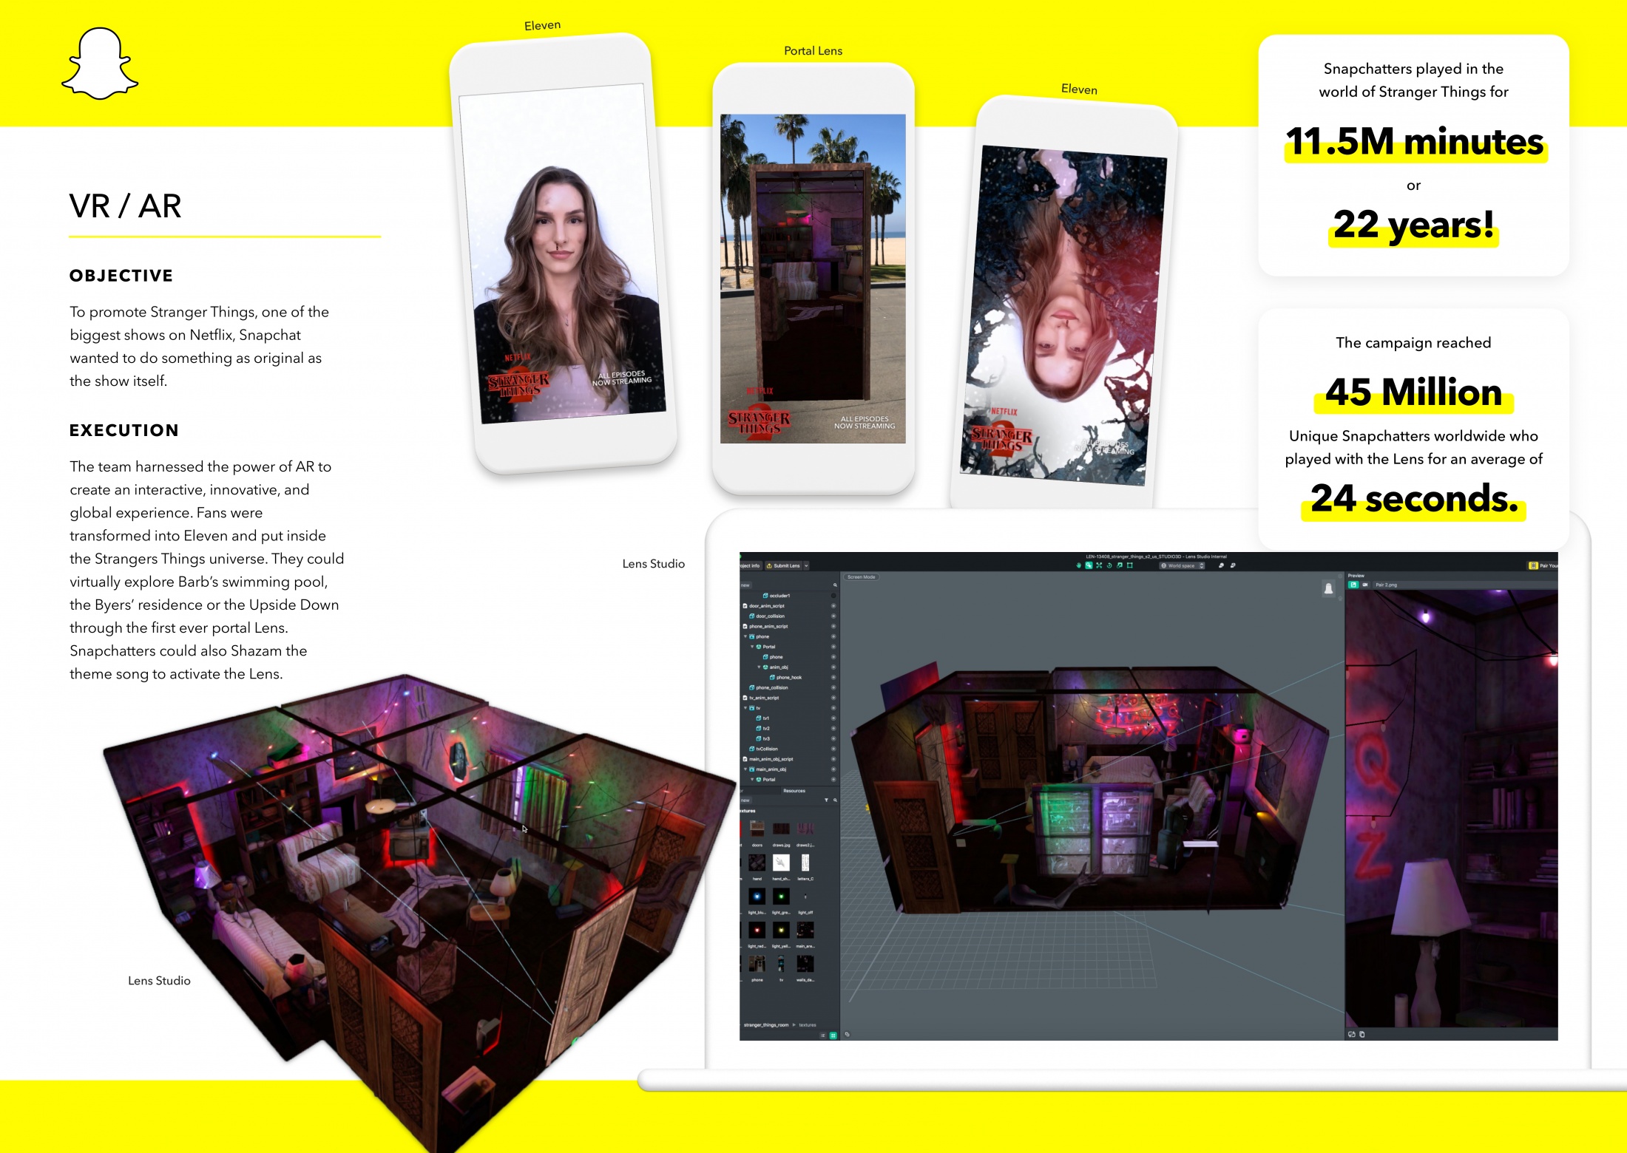Select image preview mode in Preview panel
The image size is (1627, 1153).
[1353, 585]
